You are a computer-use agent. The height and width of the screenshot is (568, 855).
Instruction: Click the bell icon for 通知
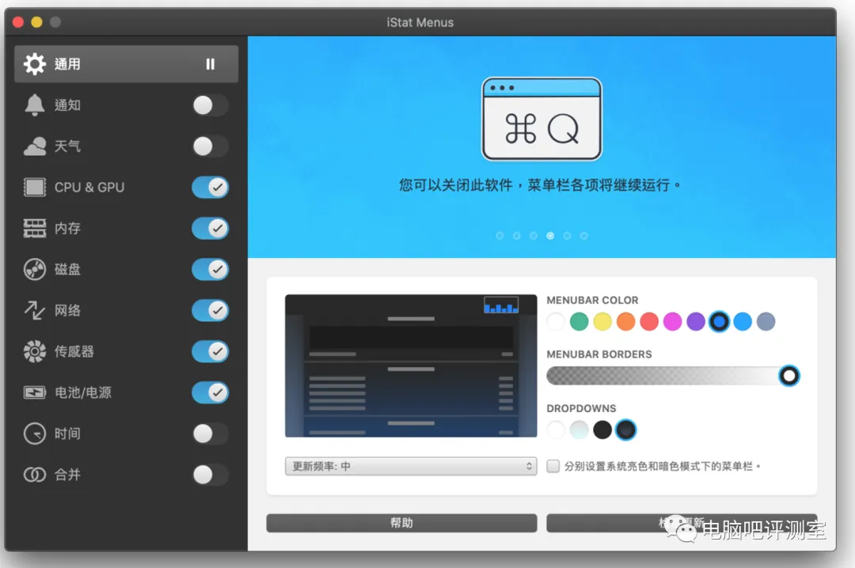[34, 104]
